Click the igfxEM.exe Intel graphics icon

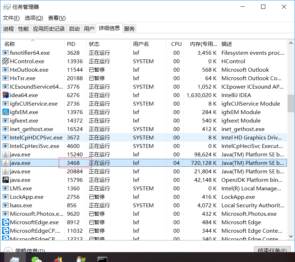point(6,112)
